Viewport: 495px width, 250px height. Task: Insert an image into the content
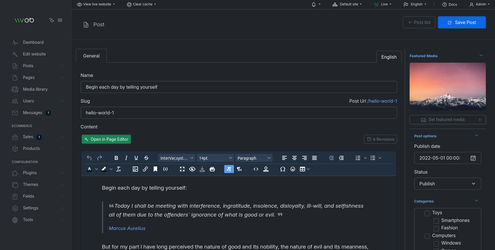(135, 169)
